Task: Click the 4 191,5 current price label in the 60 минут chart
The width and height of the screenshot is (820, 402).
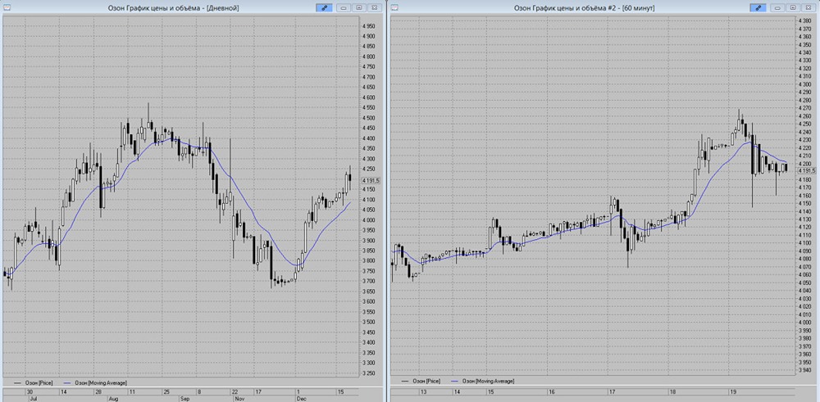Action: 805,171
